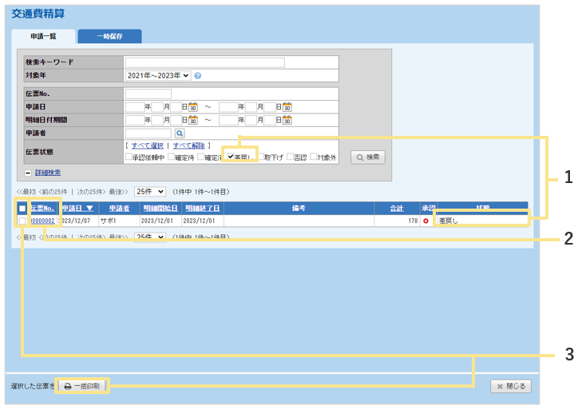Open the 明細日付期間 start date calendar icon

[192, 120]
